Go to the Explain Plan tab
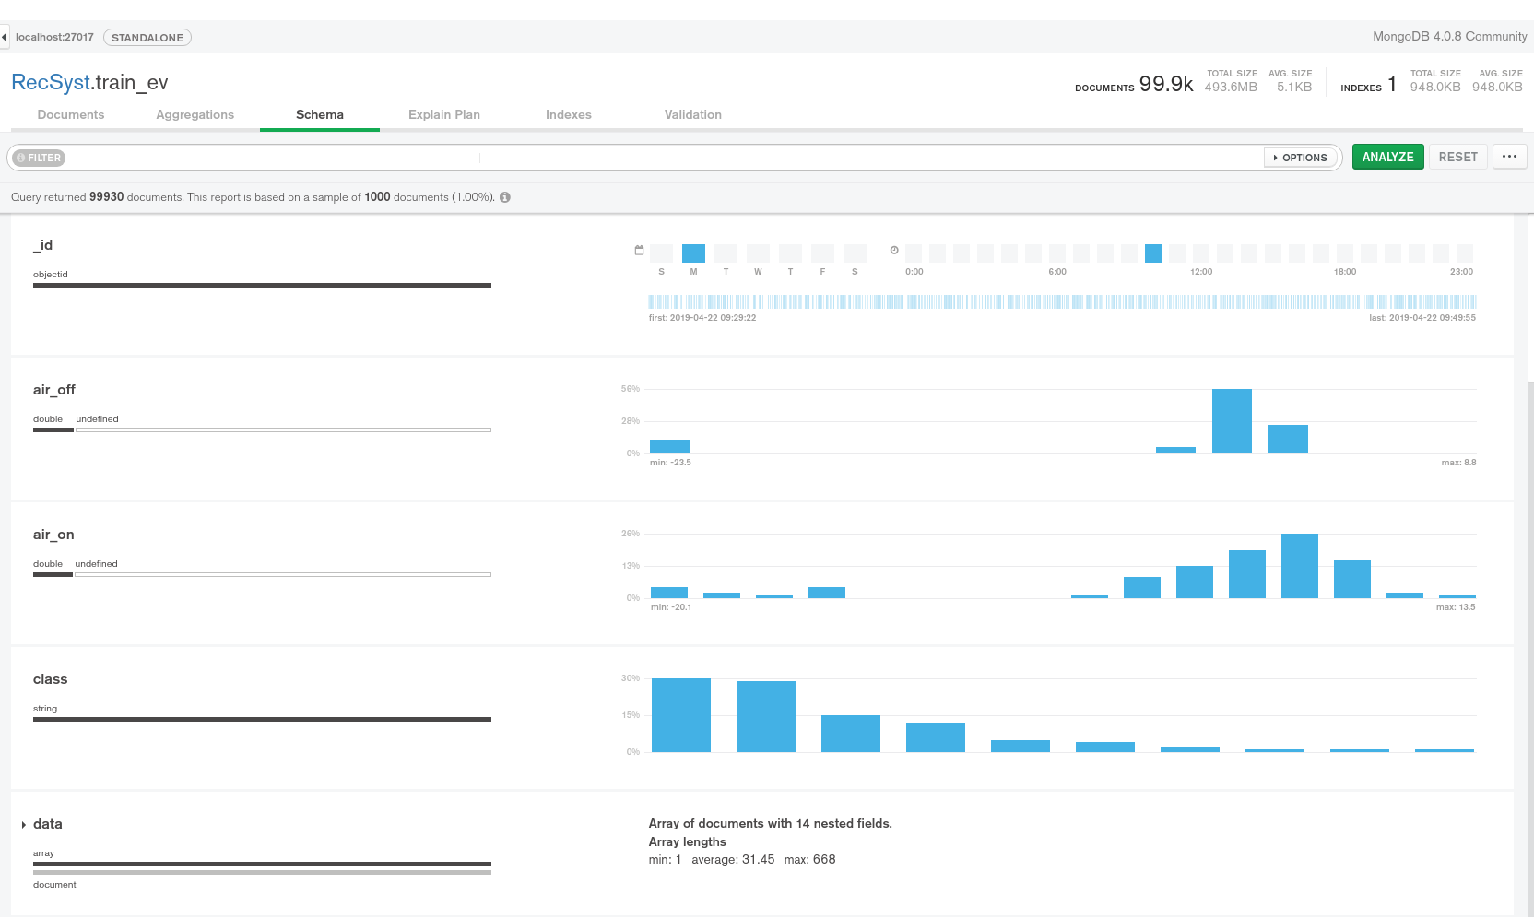 [x=443, y=115]
